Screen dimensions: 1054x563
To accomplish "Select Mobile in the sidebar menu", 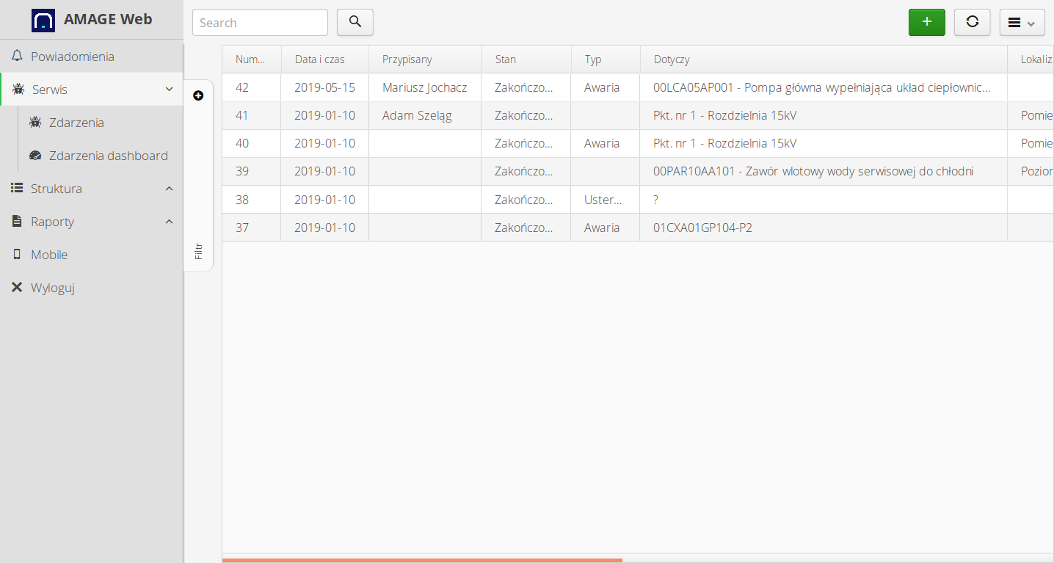I will [48, 254].
